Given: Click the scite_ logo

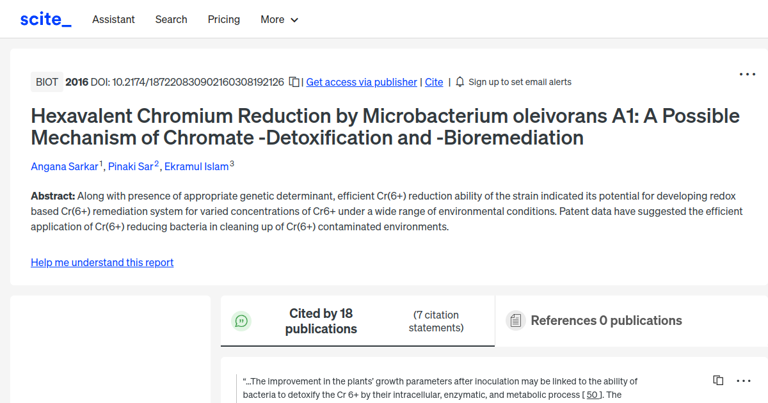Looking at the screenshot, I should click(45, 19).
